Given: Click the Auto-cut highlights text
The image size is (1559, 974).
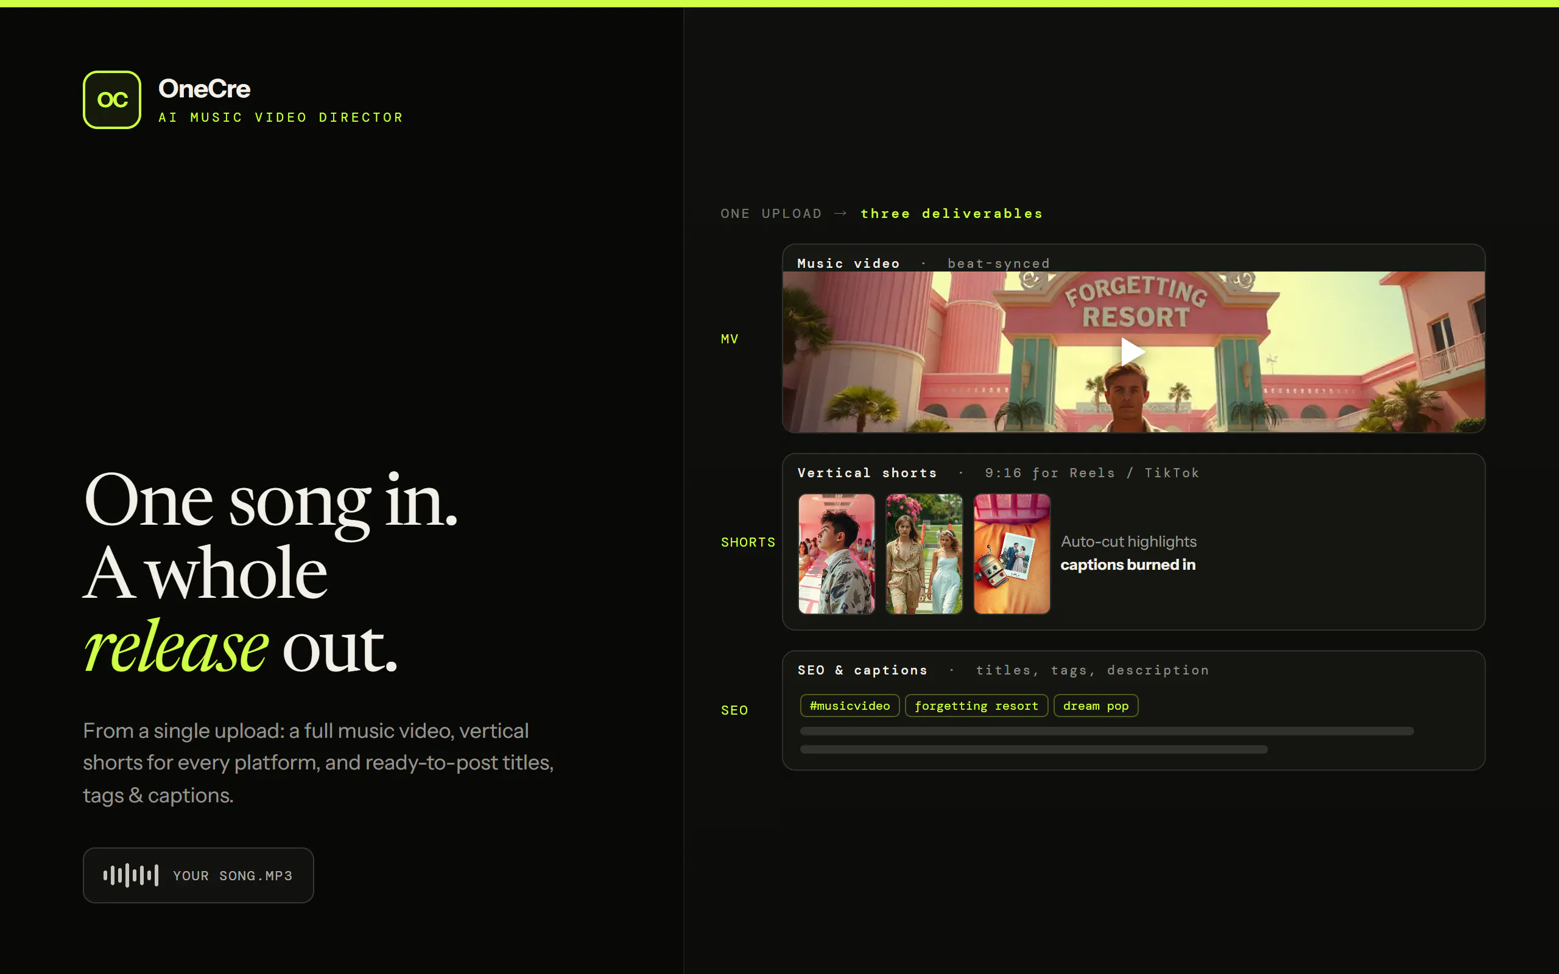Looking at the screenshot, I should [1128, 542].
